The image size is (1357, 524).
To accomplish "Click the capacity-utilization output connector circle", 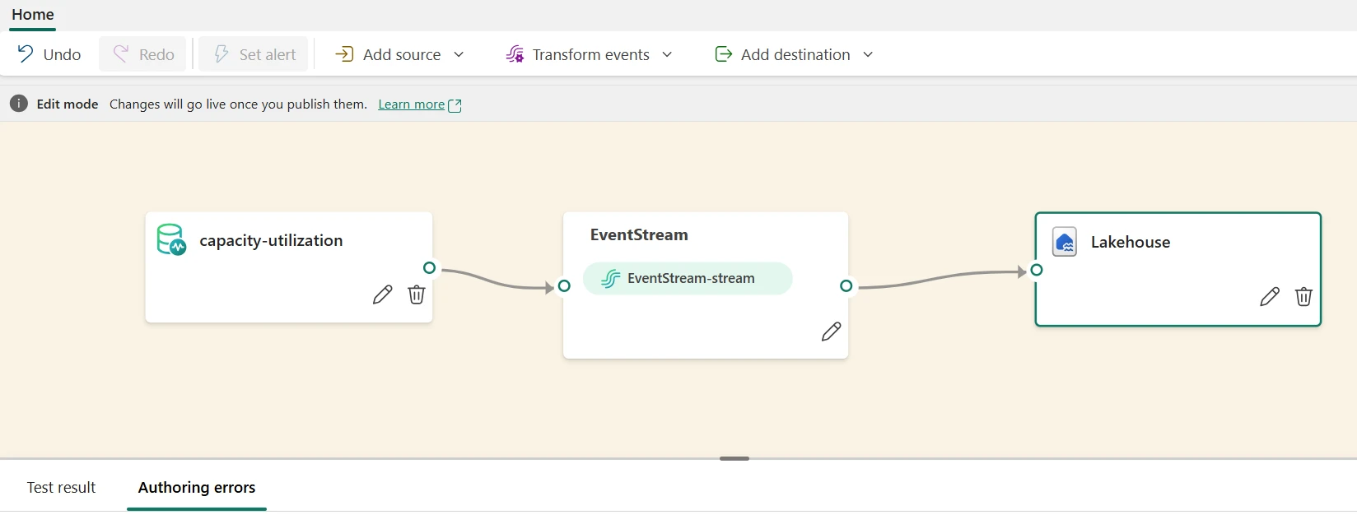I will pos(429,268).
